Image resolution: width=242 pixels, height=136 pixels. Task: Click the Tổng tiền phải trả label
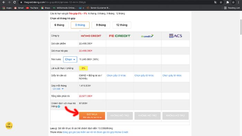60,96
